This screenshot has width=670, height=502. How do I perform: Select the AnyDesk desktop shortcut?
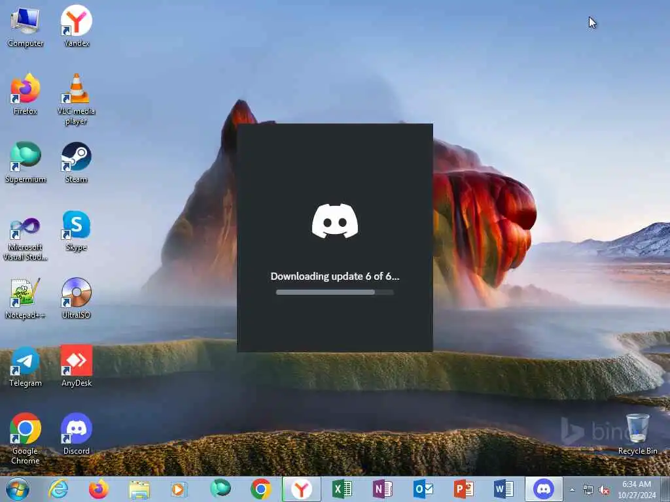76,367
